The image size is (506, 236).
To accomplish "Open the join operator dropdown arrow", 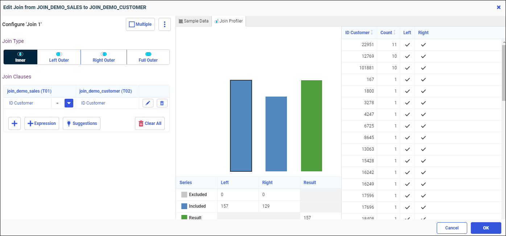I will (69, 103).
